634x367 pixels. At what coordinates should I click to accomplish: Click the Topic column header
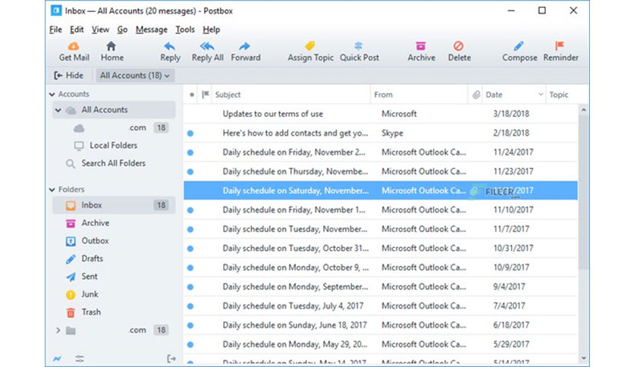(x=559, y=95)
